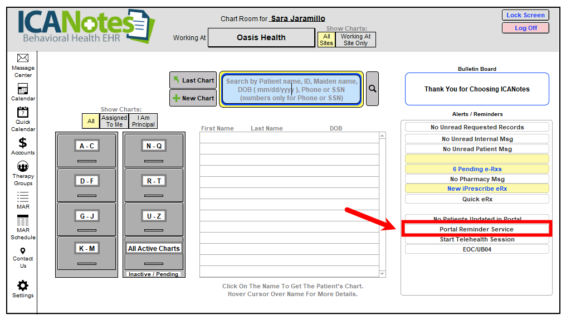Select the All charts filter above drawers
Image resolution: width=566 pixels, height=319 pixels.
91,121
